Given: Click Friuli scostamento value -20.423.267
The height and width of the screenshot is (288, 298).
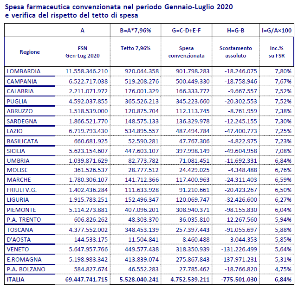Looking at the screenshot, I should [x=240, y=190].
